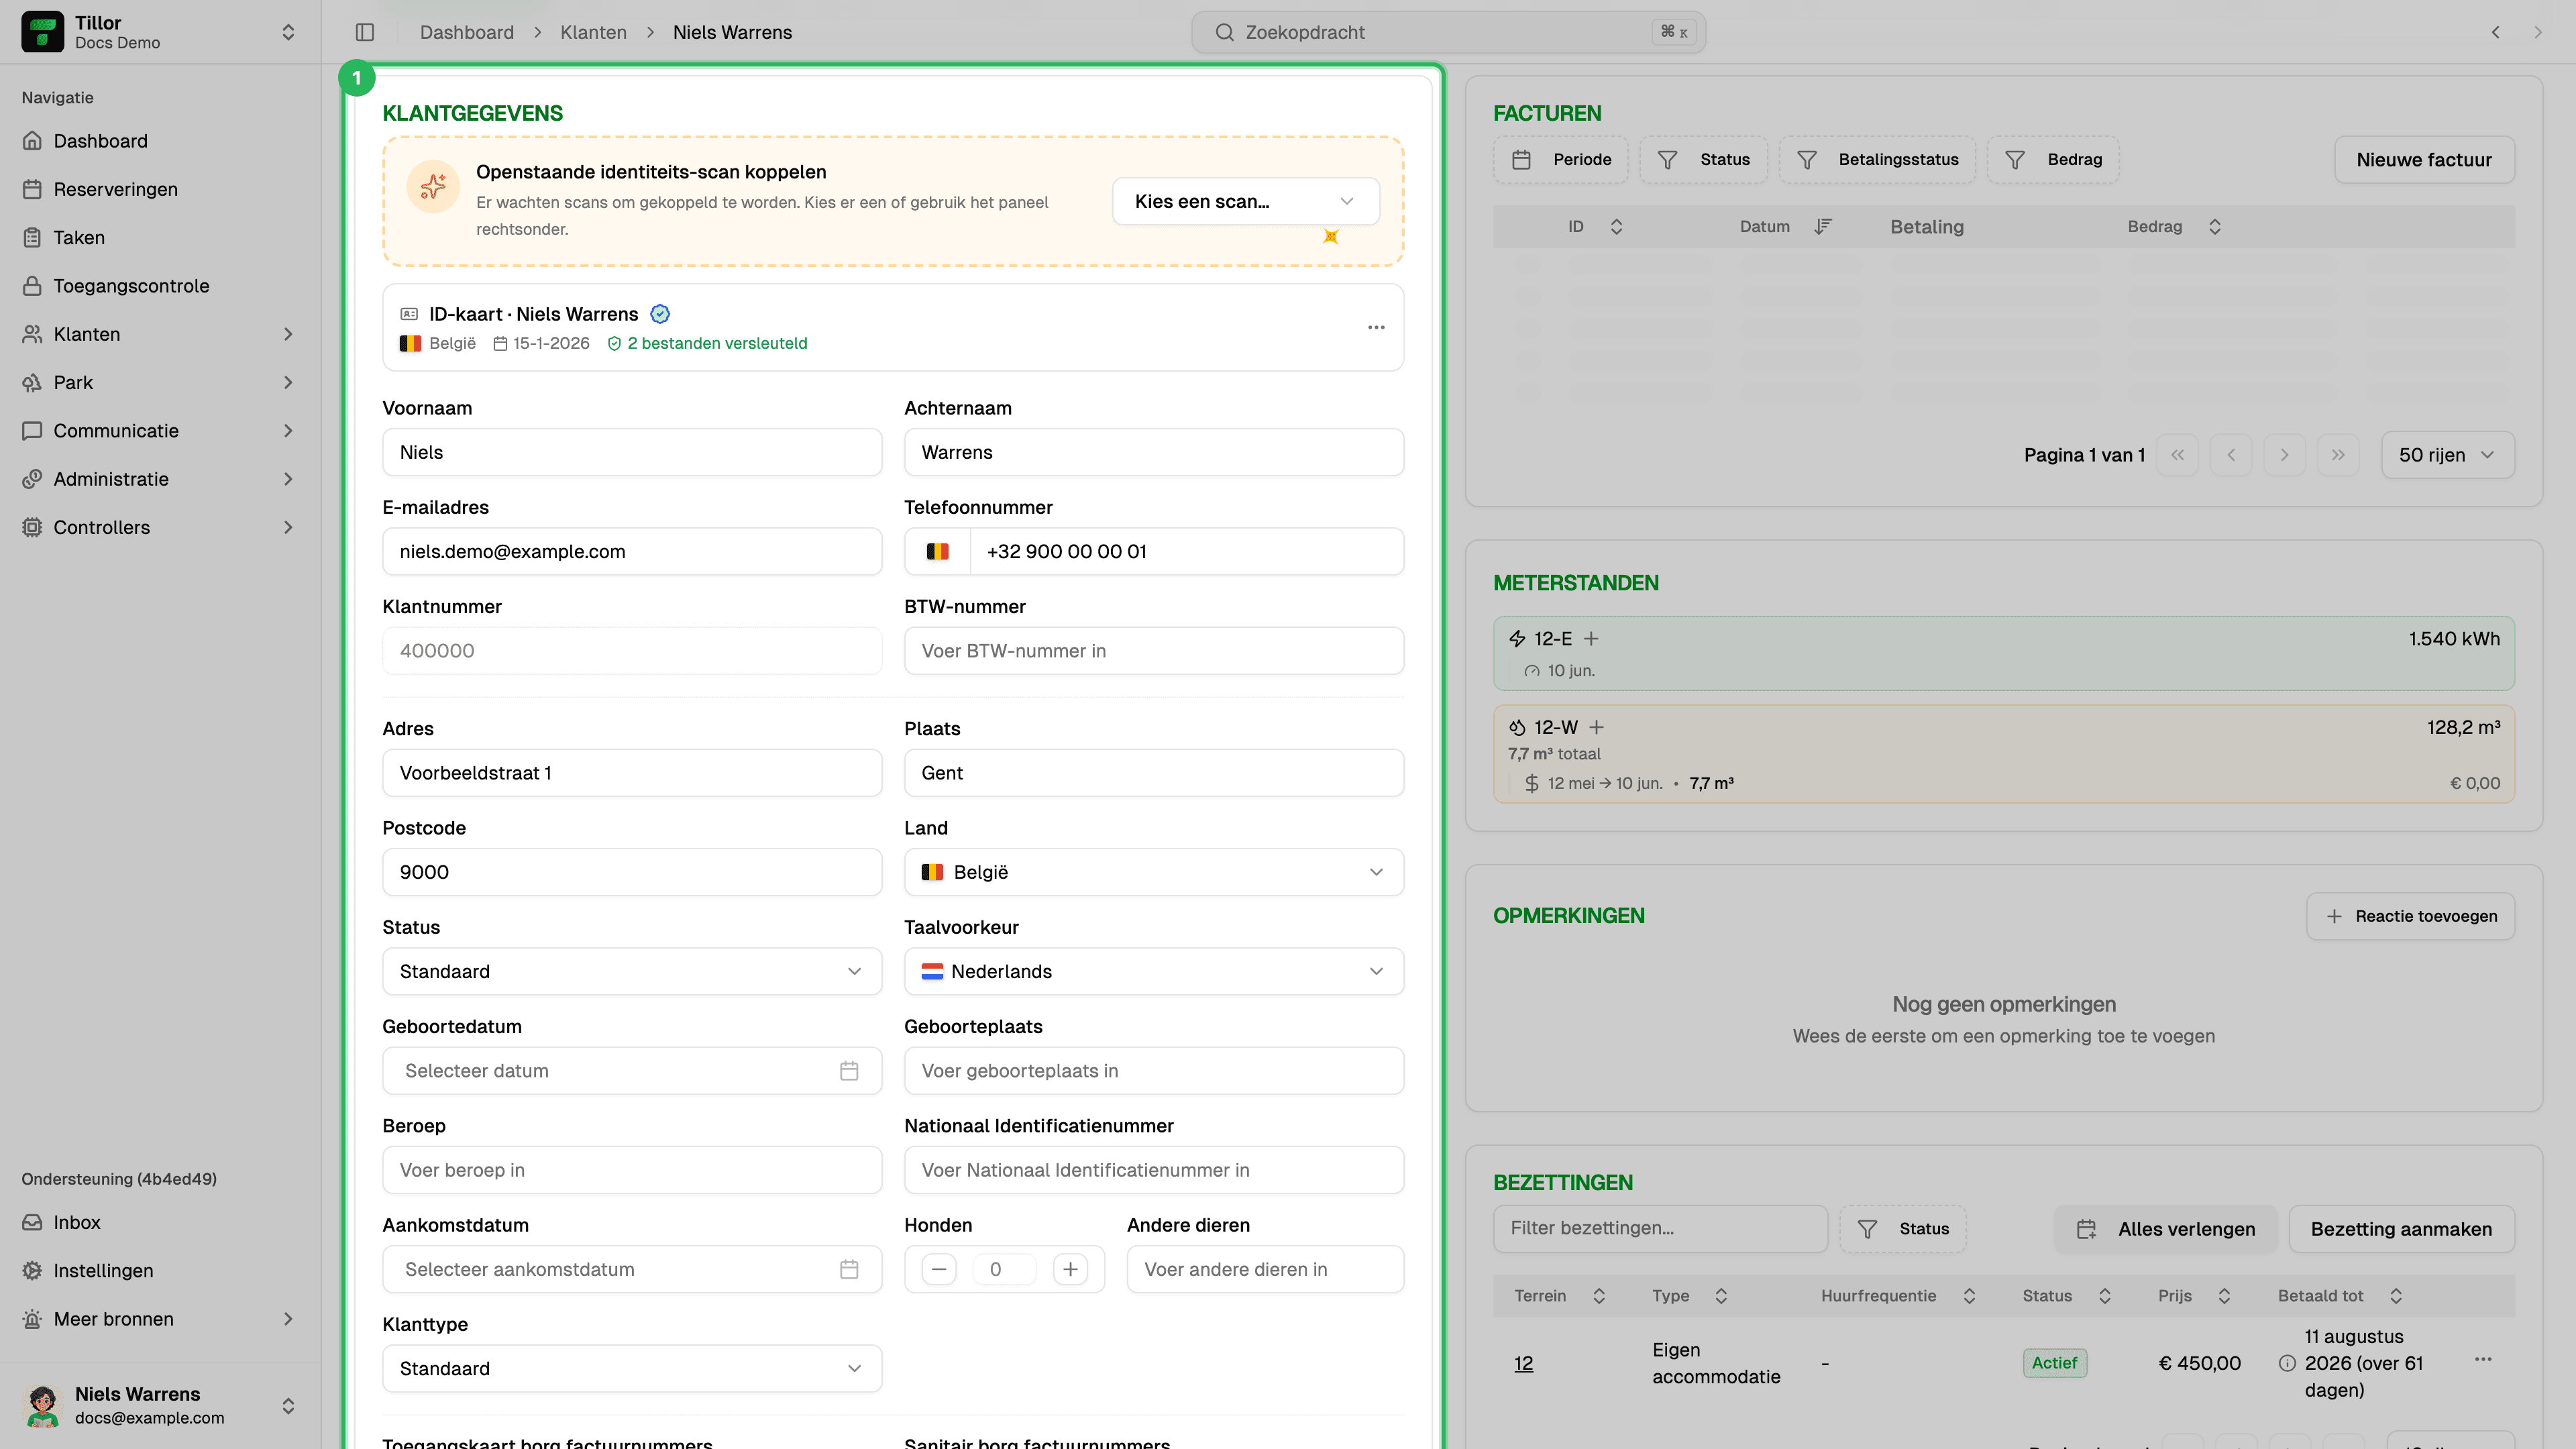
Task: Click the Achternaam field
Action: (x=1154, y=452)
